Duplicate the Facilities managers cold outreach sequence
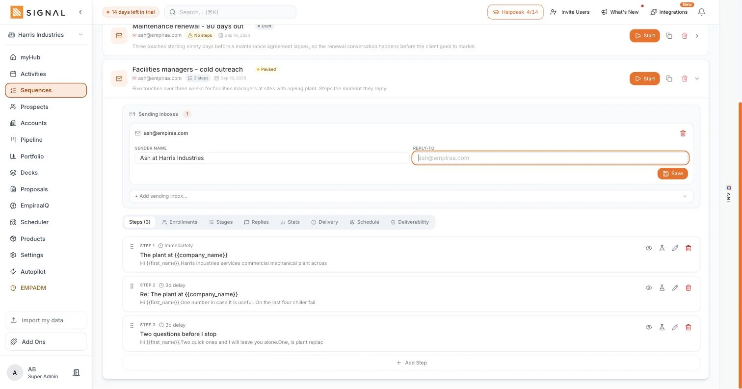This screenshot has height=389, width=742. [669, 78]
